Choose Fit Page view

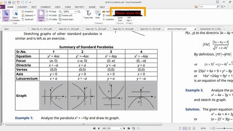point(51,11)
